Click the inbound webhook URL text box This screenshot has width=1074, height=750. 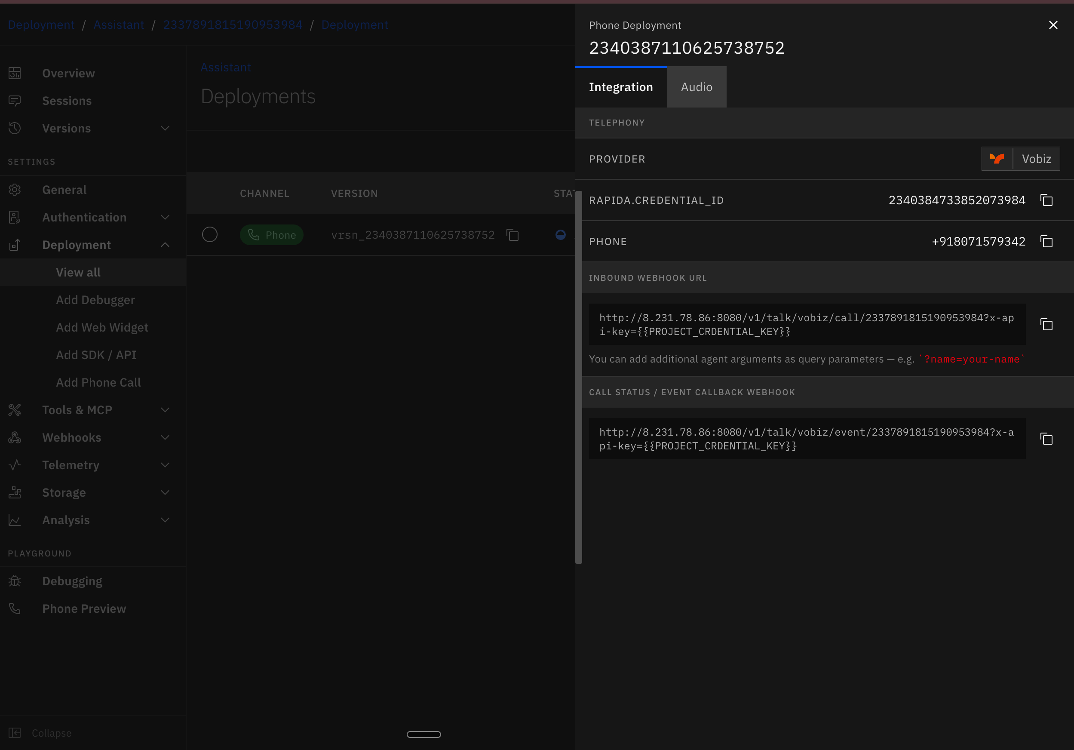click(x=807, y=324)
